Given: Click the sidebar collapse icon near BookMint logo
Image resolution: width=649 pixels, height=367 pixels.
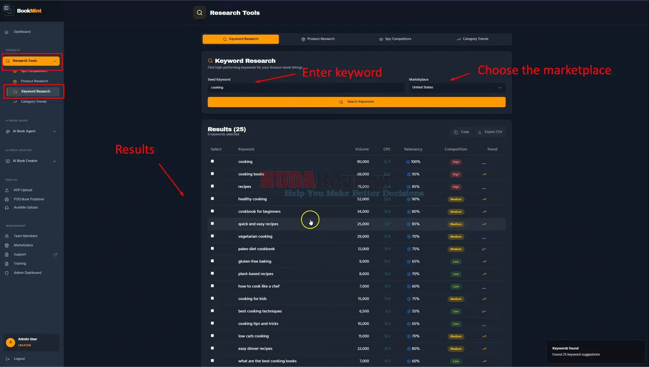Looking at the screenshot, I should point(6,8).
